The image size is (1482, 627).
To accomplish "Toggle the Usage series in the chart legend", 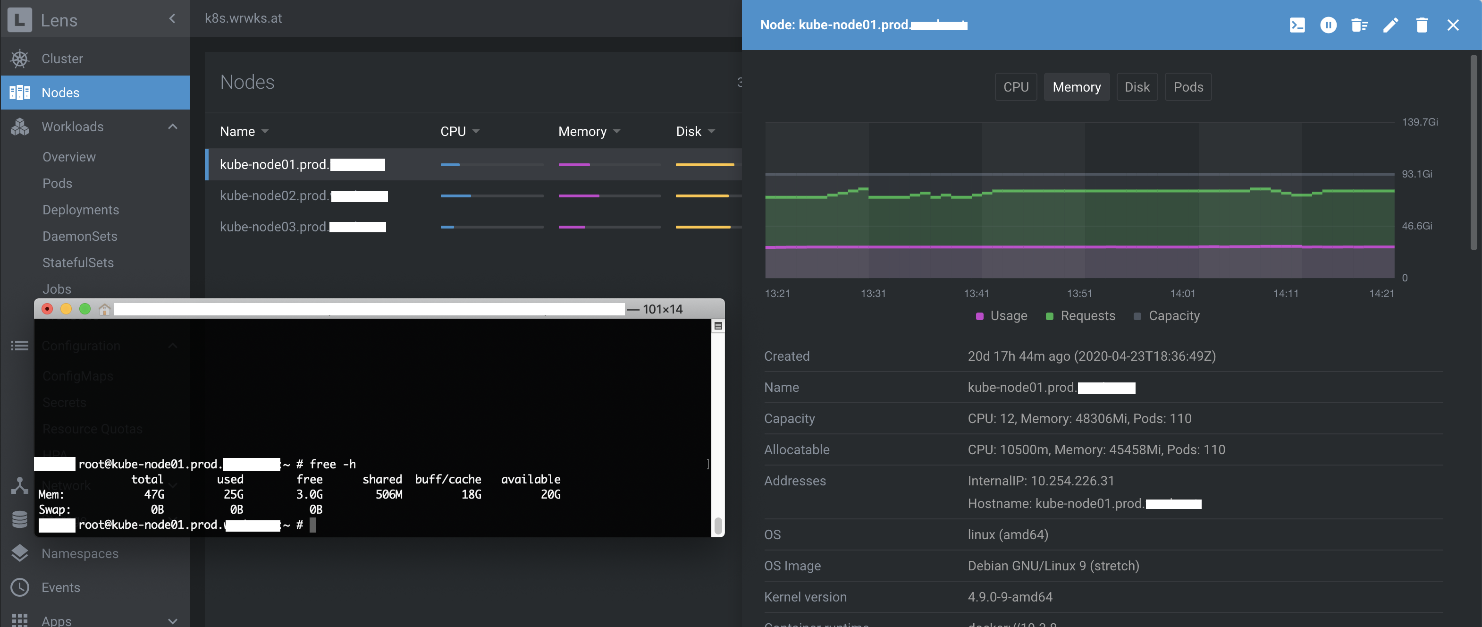I will pyautogui.click(x=1001, y=315).
